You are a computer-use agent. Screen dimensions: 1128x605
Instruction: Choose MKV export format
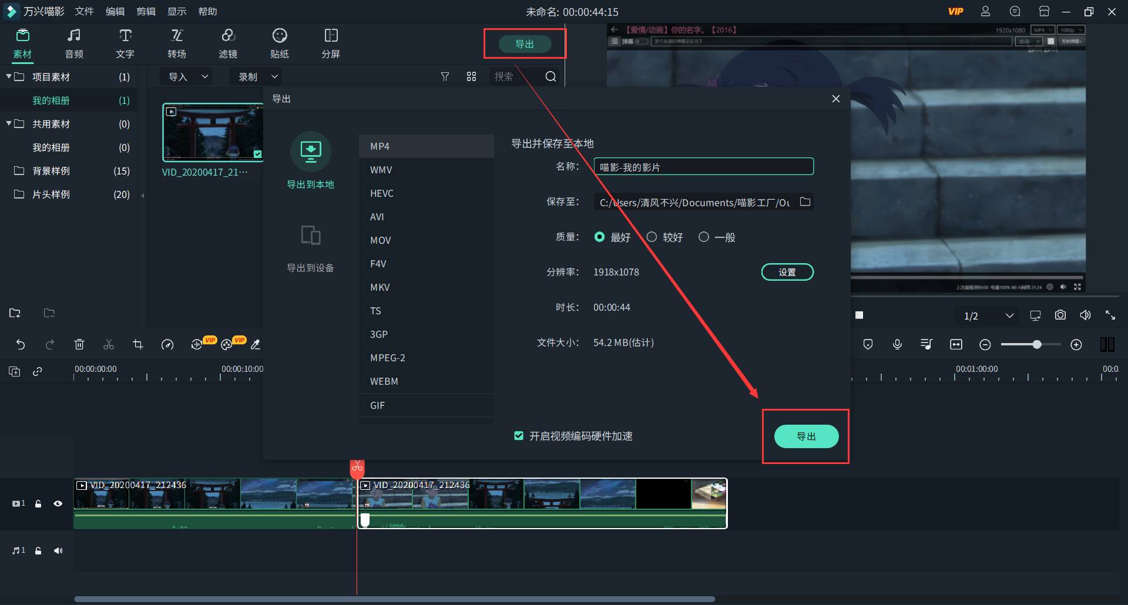pyautogui.click(x=426, y=287)
